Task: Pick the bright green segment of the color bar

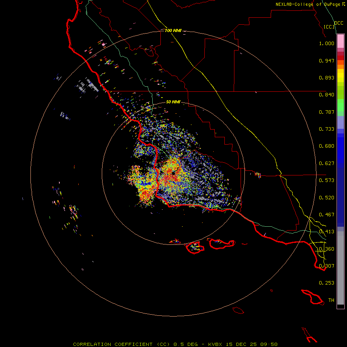Action: point(340,105)
